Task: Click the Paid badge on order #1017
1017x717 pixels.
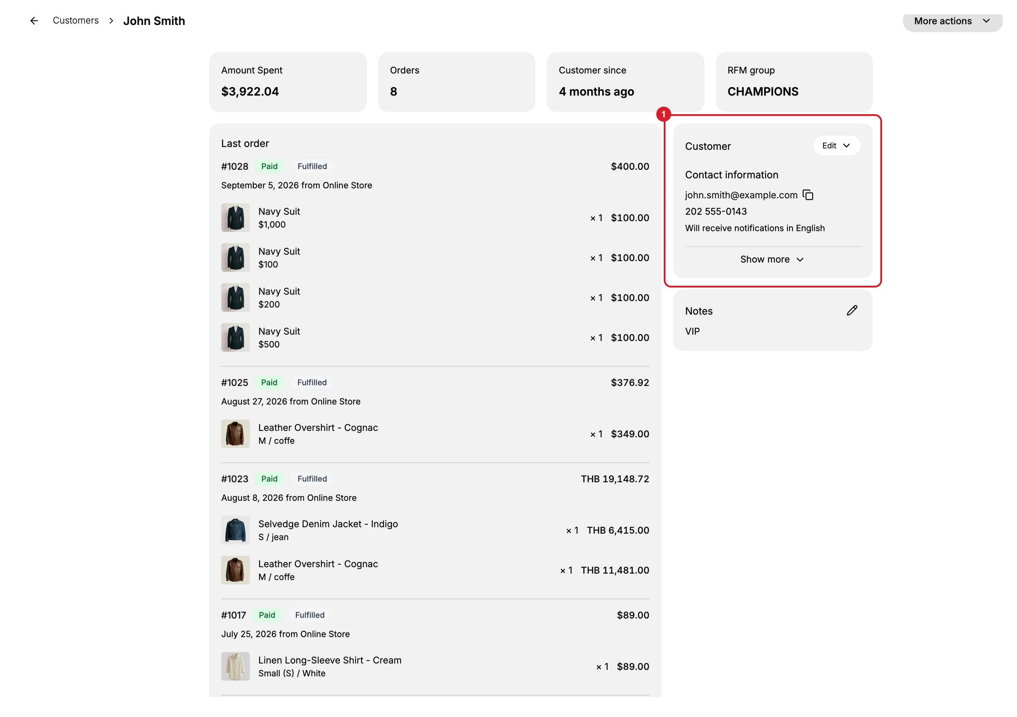Action: [267, 615]
